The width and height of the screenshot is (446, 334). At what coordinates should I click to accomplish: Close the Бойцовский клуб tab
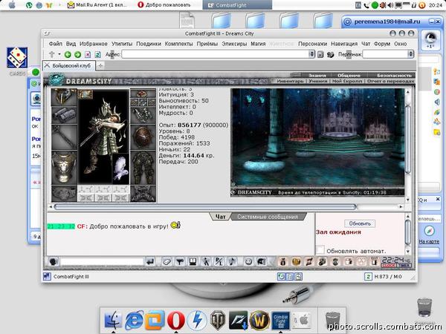pos(47,65)
